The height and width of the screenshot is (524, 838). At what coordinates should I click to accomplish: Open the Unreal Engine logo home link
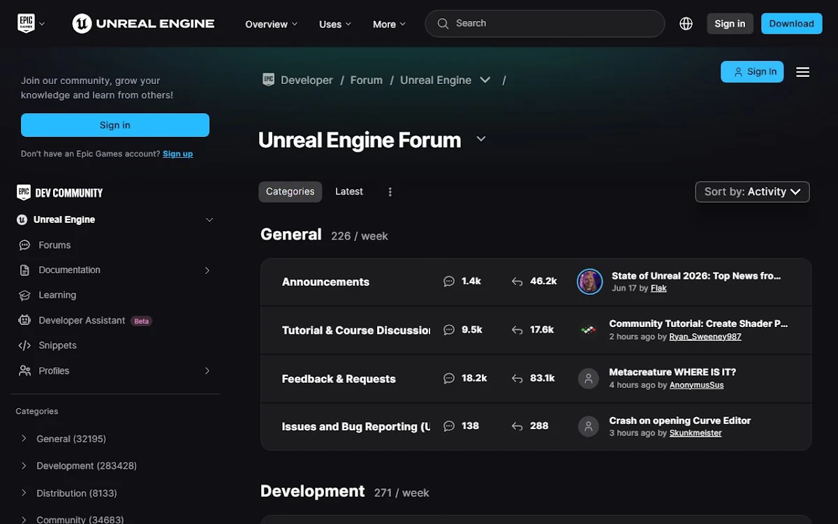click(143, 23)
